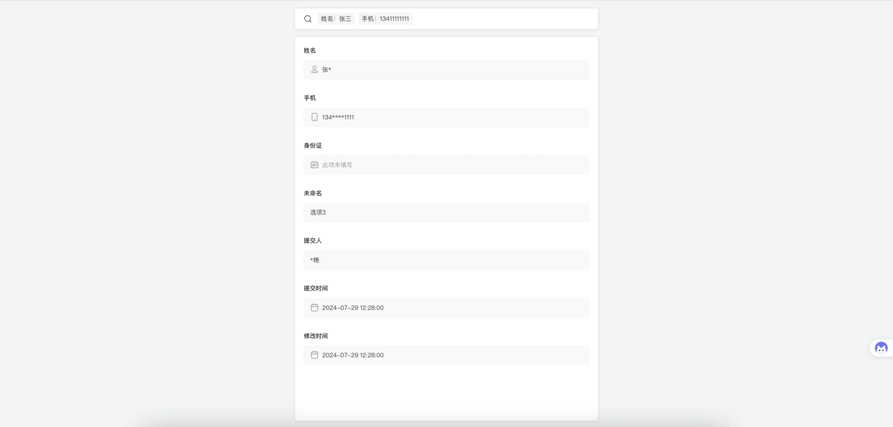Screen dimensions: 893x427
Task: Click the 手机 field label
Action: coord(310,98)
